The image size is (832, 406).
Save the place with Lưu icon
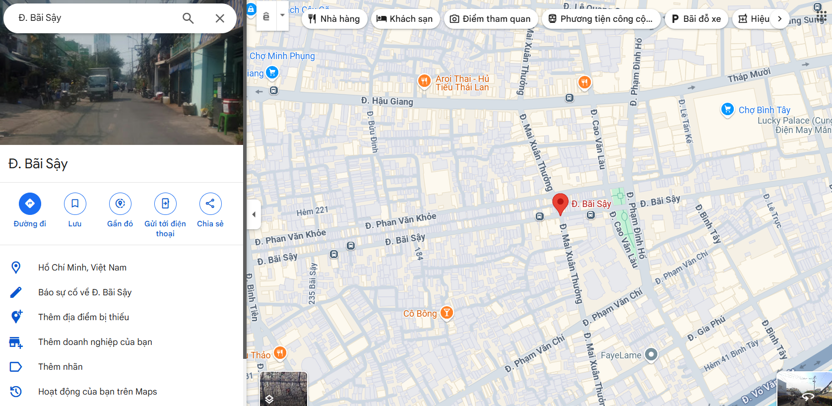point(75,203)
